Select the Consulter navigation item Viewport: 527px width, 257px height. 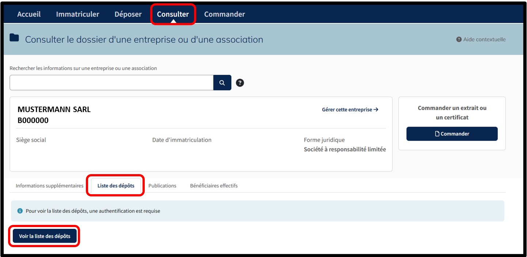pyautogui.click(x=173, y=14)
